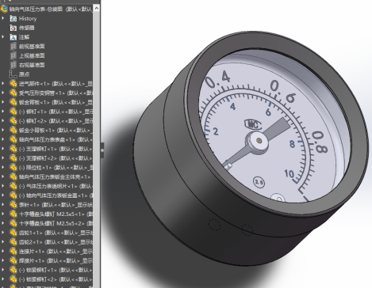
Task: Expand the 注解 annotations node
Action: coord(3,37)
